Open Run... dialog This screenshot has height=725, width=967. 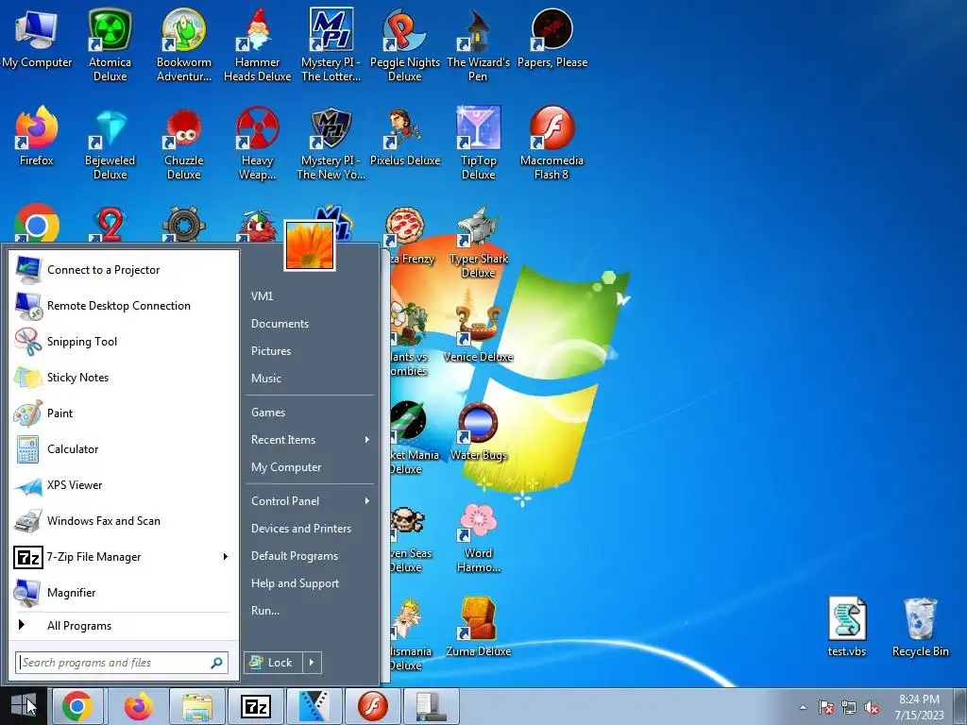click(x=311, y=611)
